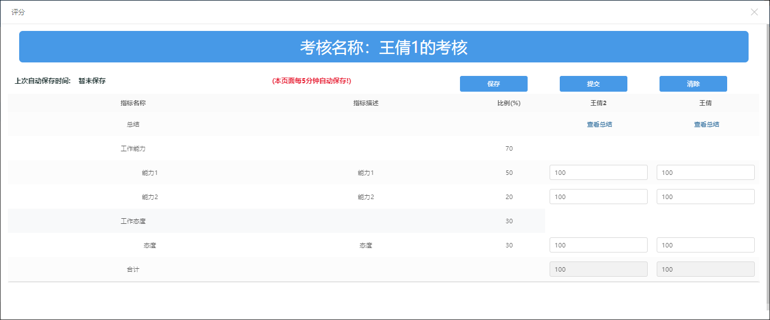Click the 态度 score input for 王倩2
The image size is (770, 320).
click(x=598, y=245)
